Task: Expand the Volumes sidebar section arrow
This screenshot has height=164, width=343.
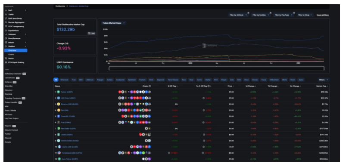Action: [x=25, y=34]
